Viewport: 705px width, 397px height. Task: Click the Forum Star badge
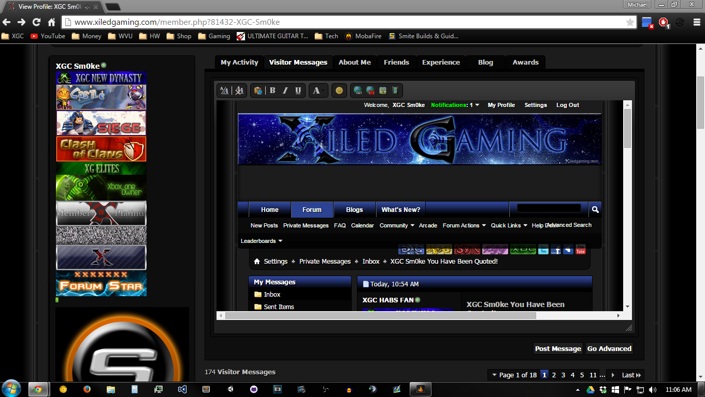[x=101, y=283]
